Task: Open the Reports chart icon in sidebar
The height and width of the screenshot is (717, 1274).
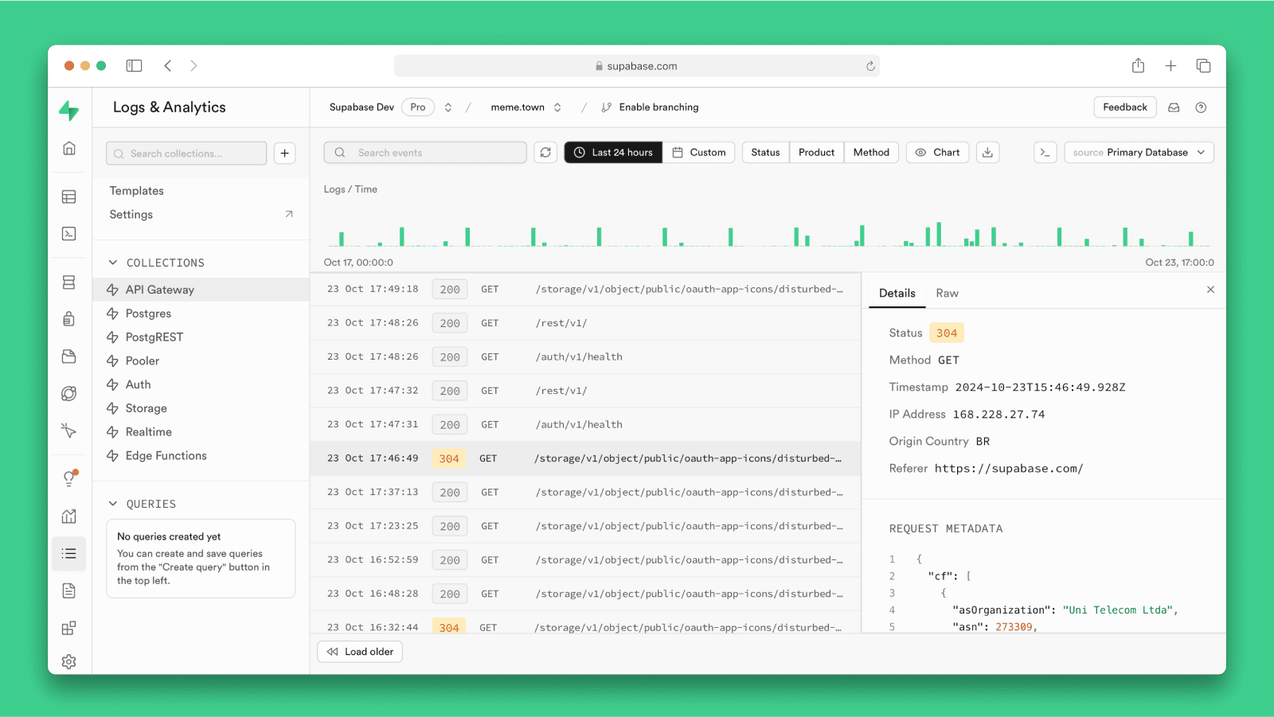Action: (69, 516)
